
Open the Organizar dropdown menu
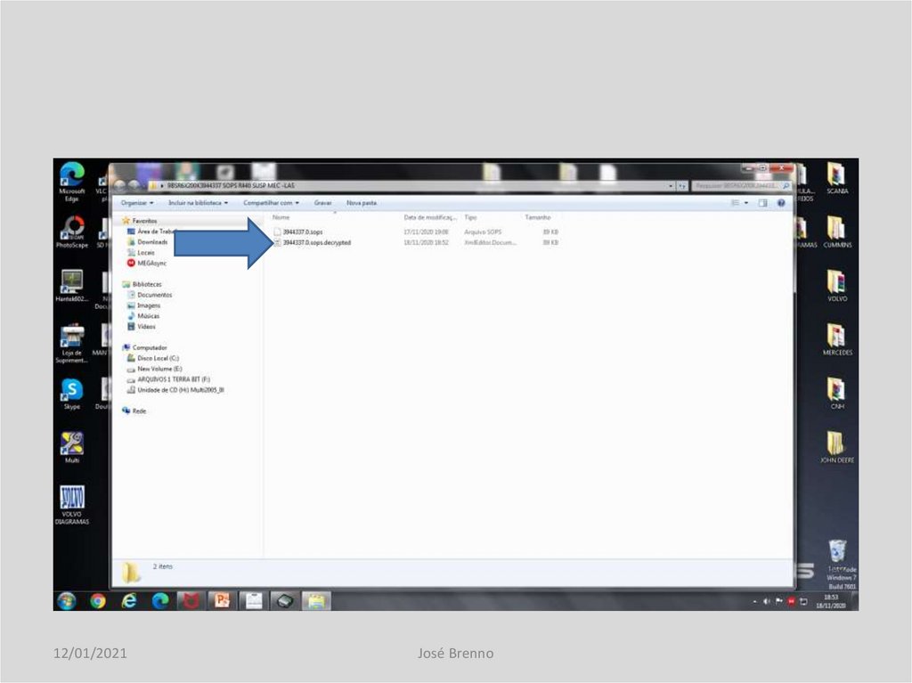tap(137, 203)
